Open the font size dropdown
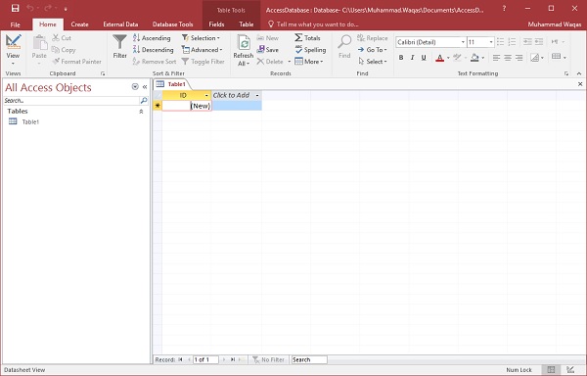 click(491, 42)
